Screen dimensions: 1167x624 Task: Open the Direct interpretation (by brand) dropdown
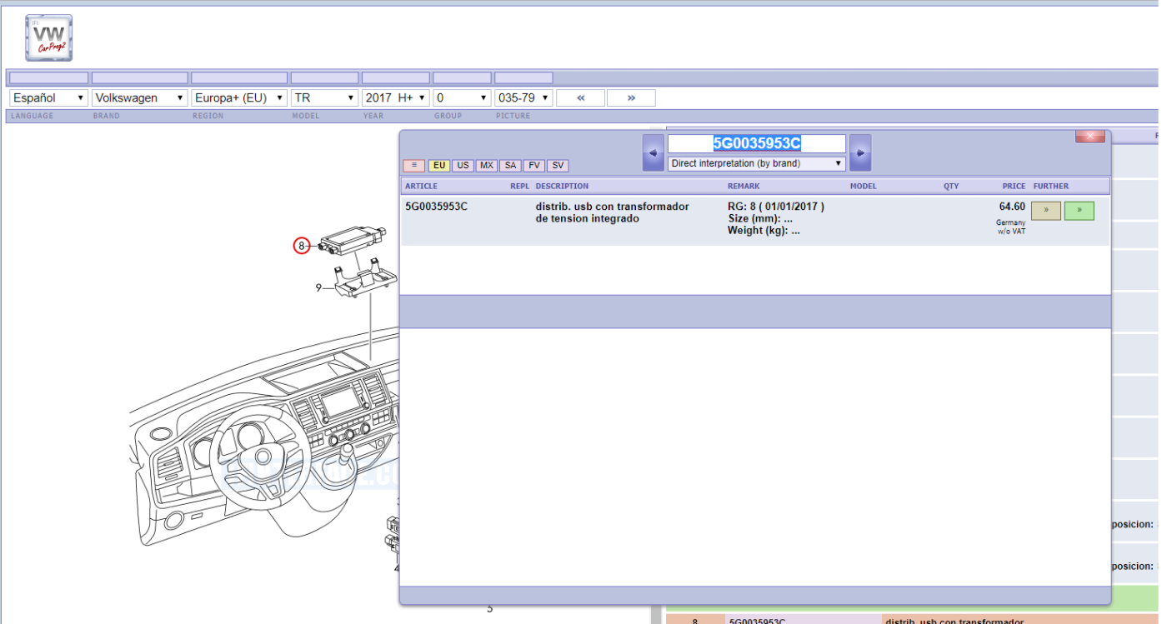click(x=757, y=163)
